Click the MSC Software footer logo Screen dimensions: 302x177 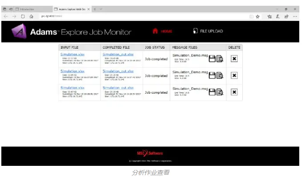tap(150, 153)
